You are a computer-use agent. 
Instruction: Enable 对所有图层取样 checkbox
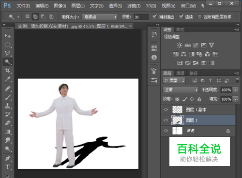click(199, 17)
